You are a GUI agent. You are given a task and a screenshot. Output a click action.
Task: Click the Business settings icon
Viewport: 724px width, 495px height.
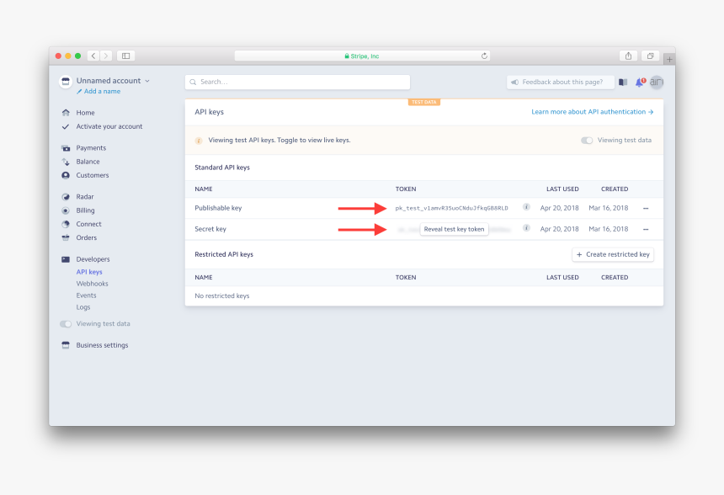click(x=66, y=345)
